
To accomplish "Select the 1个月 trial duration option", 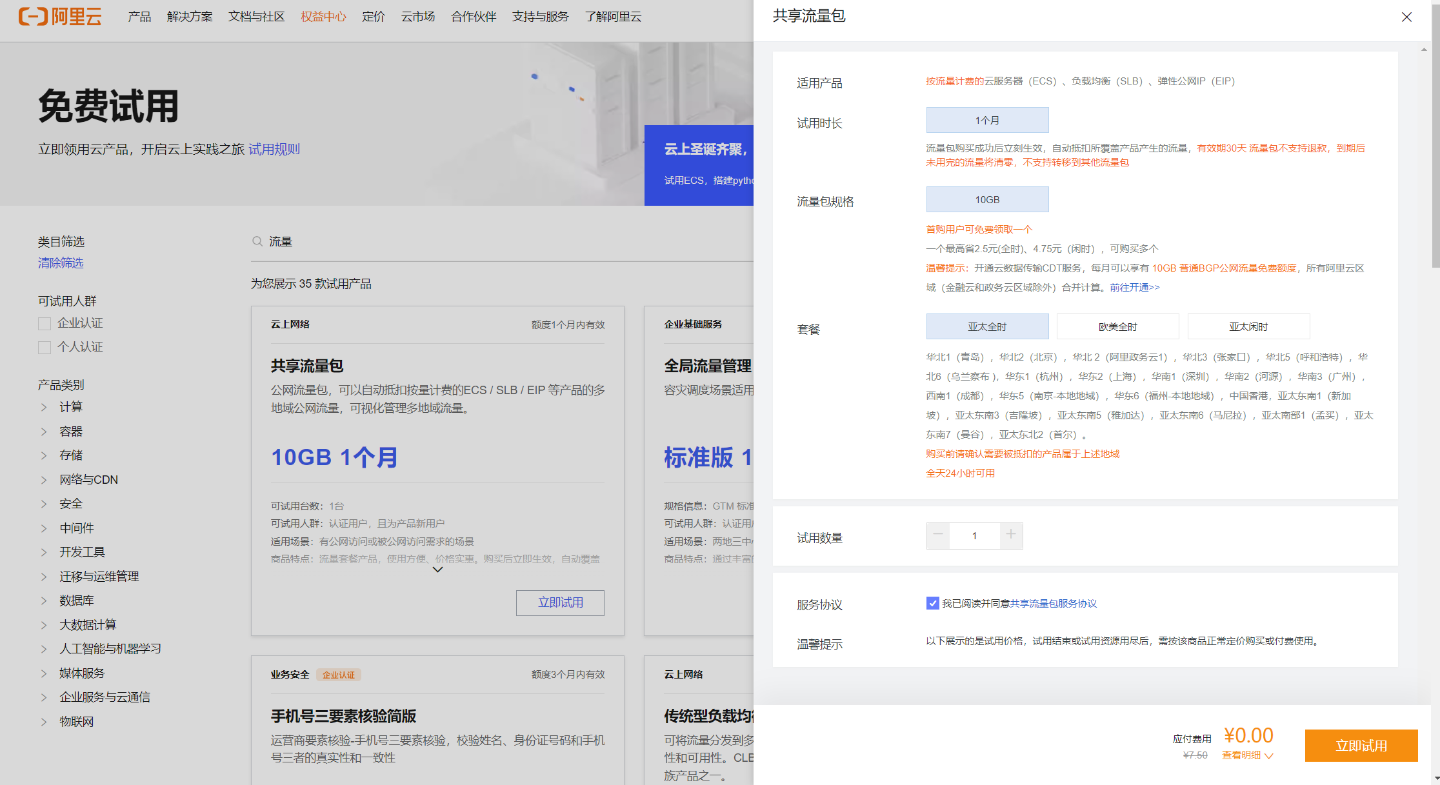I will tap(987, 120).
